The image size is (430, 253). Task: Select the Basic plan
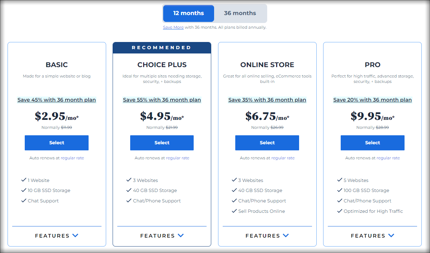57,143
